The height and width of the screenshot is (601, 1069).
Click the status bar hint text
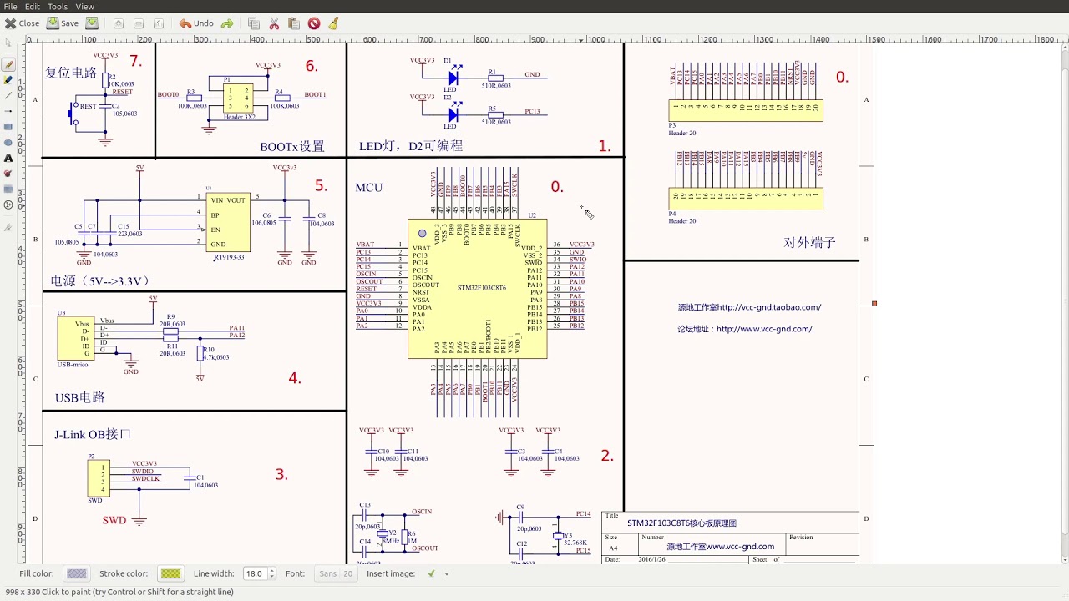click(119, 592)
